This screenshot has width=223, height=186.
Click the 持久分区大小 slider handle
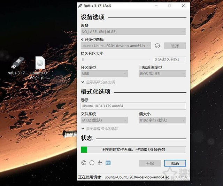pyautogui.click(x=83, y=60)
